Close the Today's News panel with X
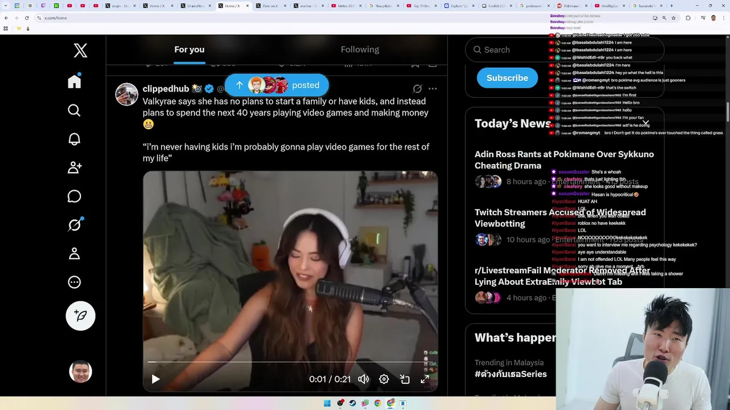Viewport: 730px width, 410px height. [646, 123]
